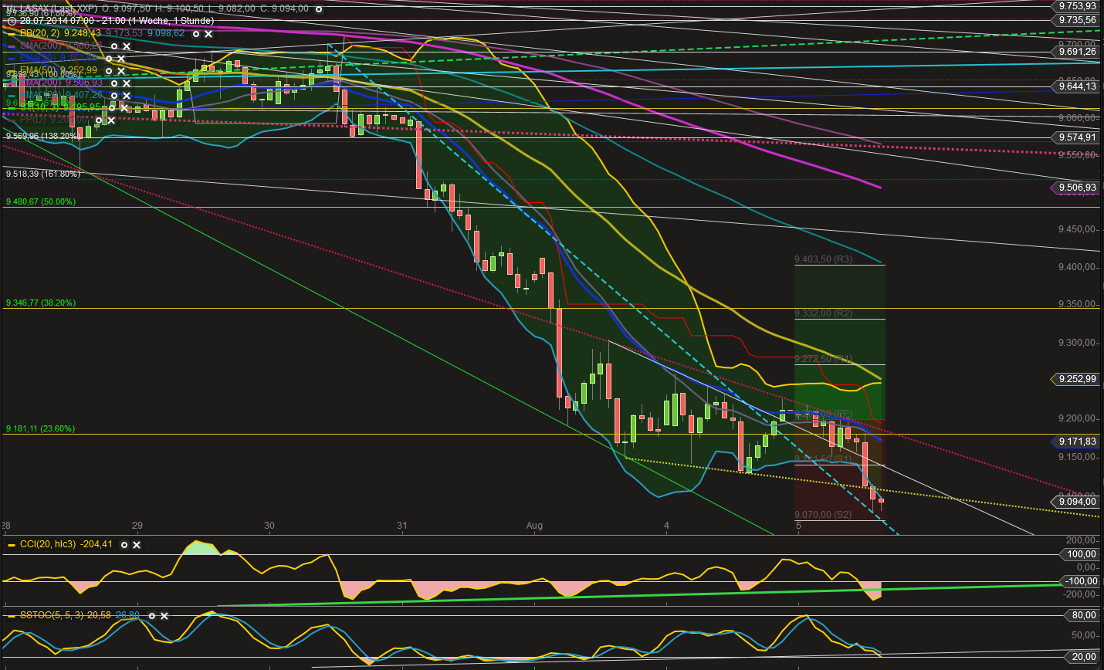This screenshot has height=670, width=1104.
Task: Click the circle icon next to EMA(200)
Action: [114, 83]
